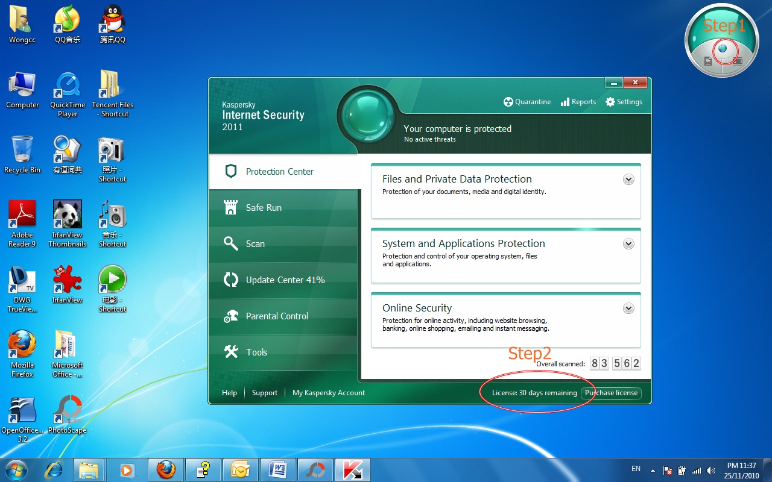The height and width of the screenshot is (482, 772).
Task: Select the 有道词典 desktop shortcut
Action: pos(68,154)
